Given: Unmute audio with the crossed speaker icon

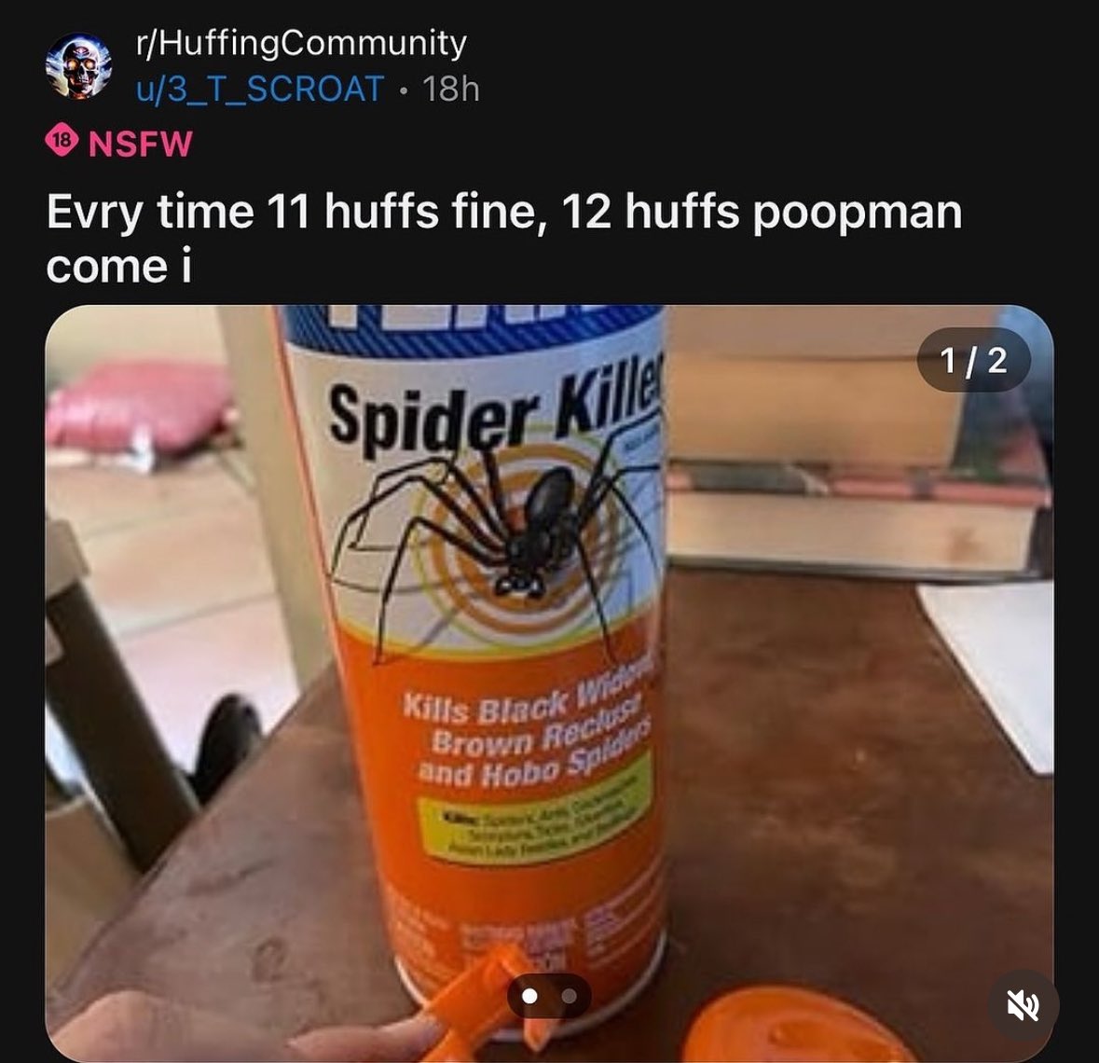Looking at the screenshot, I should 1023,1006.
